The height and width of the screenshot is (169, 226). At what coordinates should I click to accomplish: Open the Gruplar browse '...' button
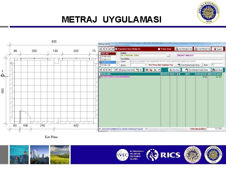coord(168,55)
